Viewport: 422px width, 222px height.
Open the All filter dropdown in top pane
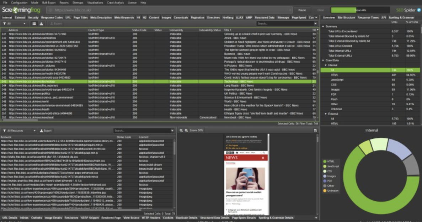(x=14, y=23)
